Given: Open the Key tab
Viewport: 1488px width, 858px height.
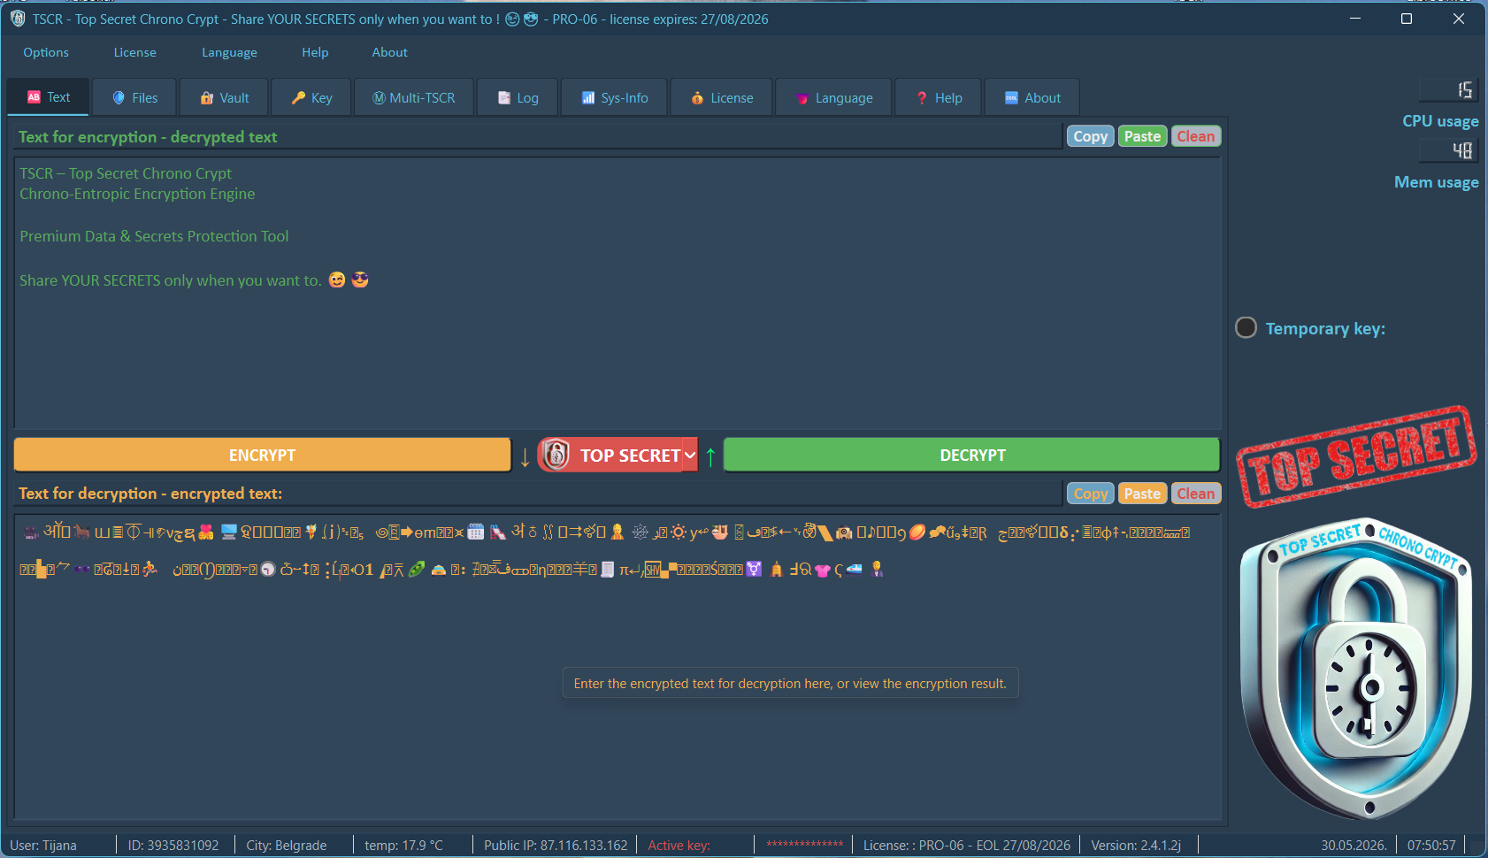Looking at the screenshot, I should coord(311,98).
